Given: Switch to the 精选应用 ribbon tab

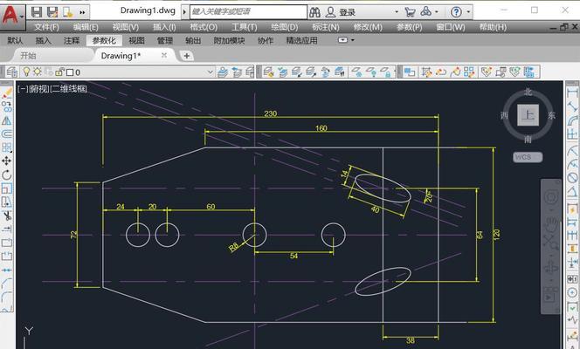Looking at the screenshot, I should click(x=302, y=41).
